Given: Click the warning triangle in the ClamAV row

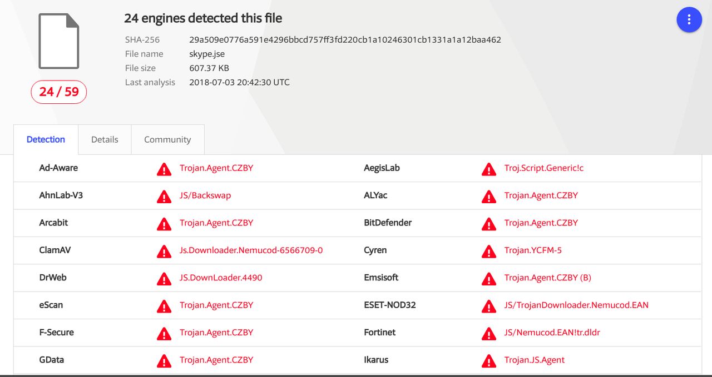Looking at the screenshot, I should coord(164,251).
